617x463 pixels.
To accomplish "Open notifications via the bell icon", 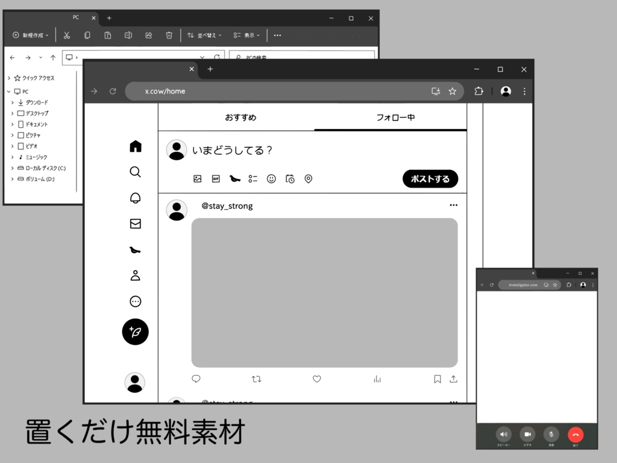I will tap(135, 198).
